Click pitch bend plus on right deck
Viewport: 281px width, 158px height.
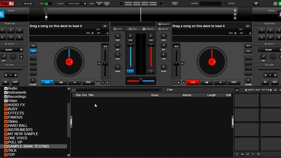click(x=178, y=83)
